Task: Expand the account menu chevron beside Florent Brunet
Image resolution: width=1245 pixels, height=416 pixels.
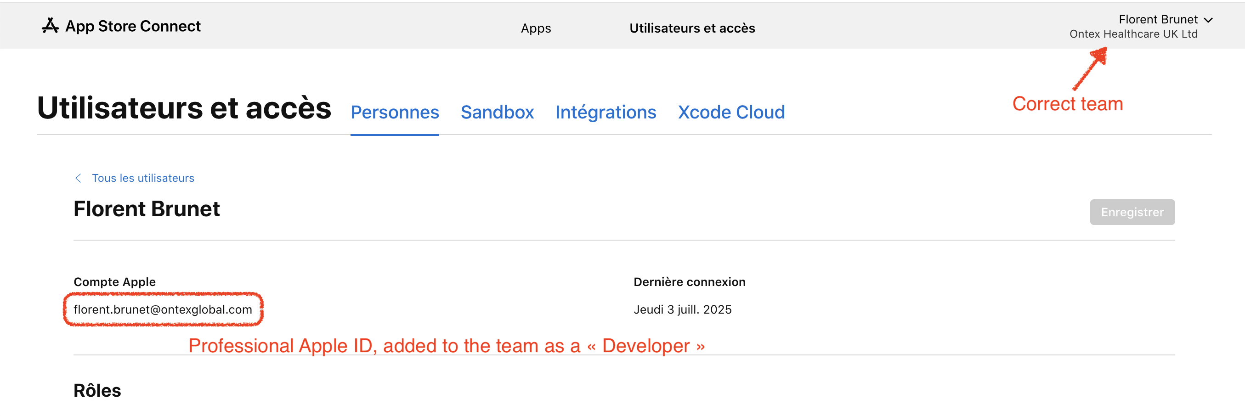Action: coord(1208,20)
